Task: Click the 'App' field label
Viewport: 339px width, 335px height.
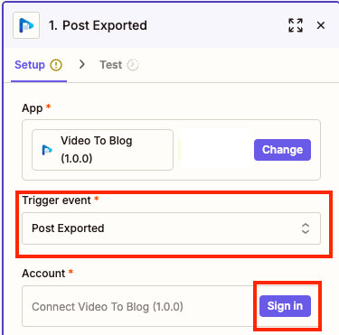Action: point(33,108)
